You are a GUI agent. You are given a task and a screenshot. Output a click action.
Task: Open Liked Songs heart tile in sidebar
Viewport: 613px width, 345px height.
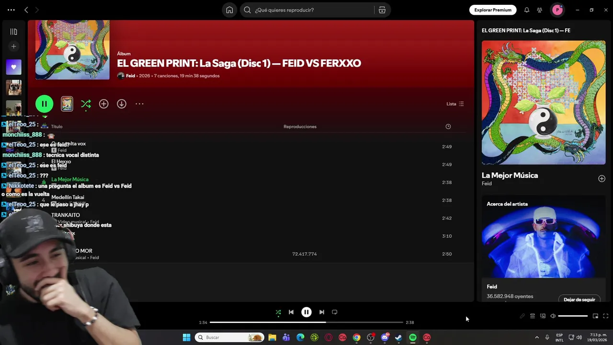click(13, 67)
